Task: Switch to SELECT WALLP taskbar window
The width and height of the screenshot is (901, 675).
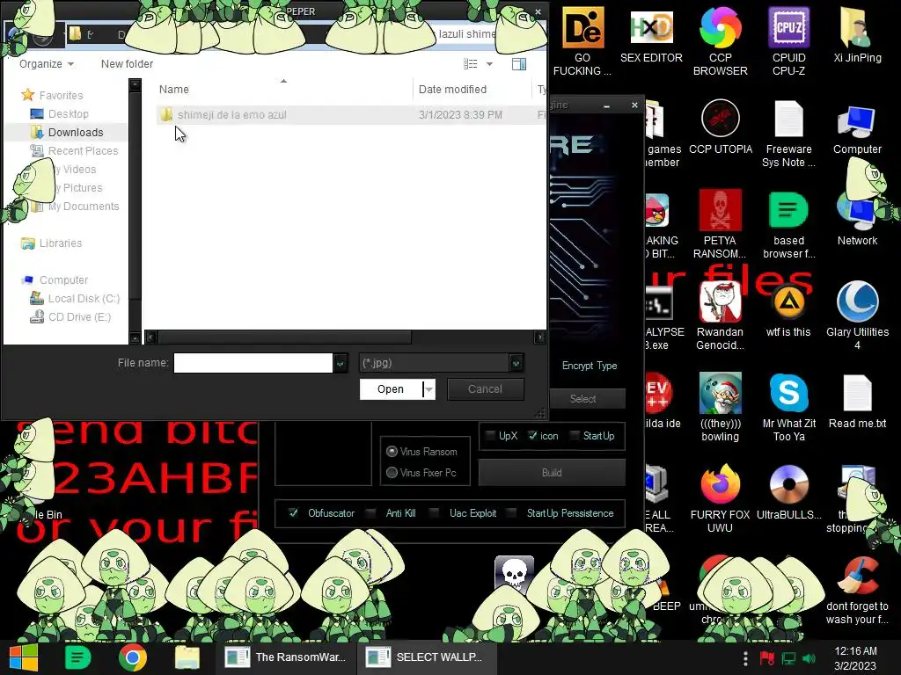Action: 425,657
